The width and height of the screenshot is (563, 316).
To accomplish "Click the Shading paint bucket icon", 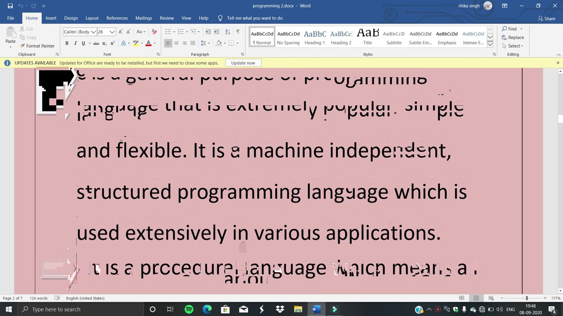I will click(x=219, y=43).
